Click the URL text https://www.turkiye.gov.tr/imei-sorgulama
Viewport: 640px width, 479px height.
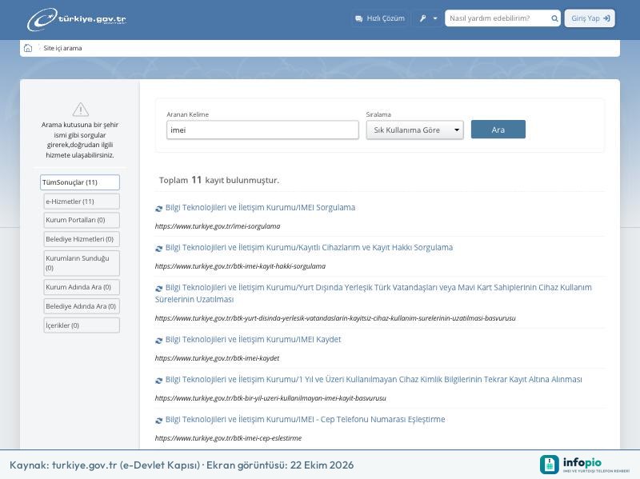coord(218,226)
